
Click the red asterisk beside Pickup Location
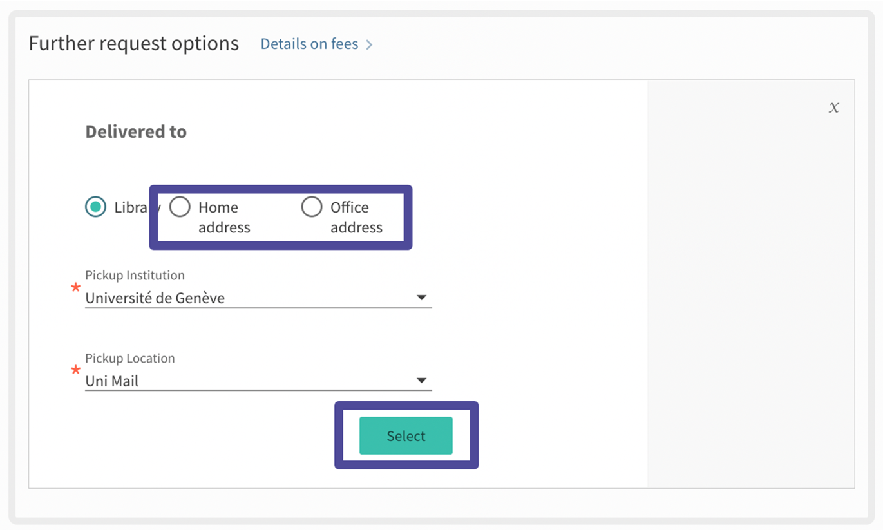tap(76, 370)
